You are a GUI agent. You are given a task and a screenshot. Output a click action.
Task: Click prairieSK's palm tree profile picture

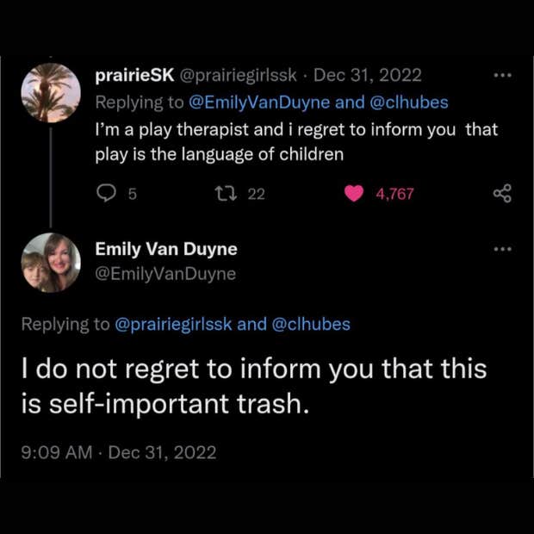51,92
